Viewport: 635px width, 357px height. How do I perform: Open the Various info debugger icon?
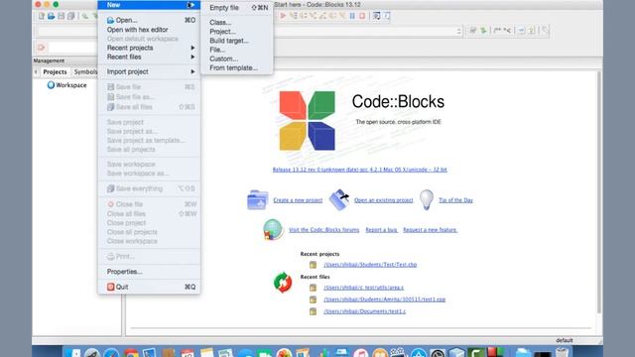[x=386, y=16]
